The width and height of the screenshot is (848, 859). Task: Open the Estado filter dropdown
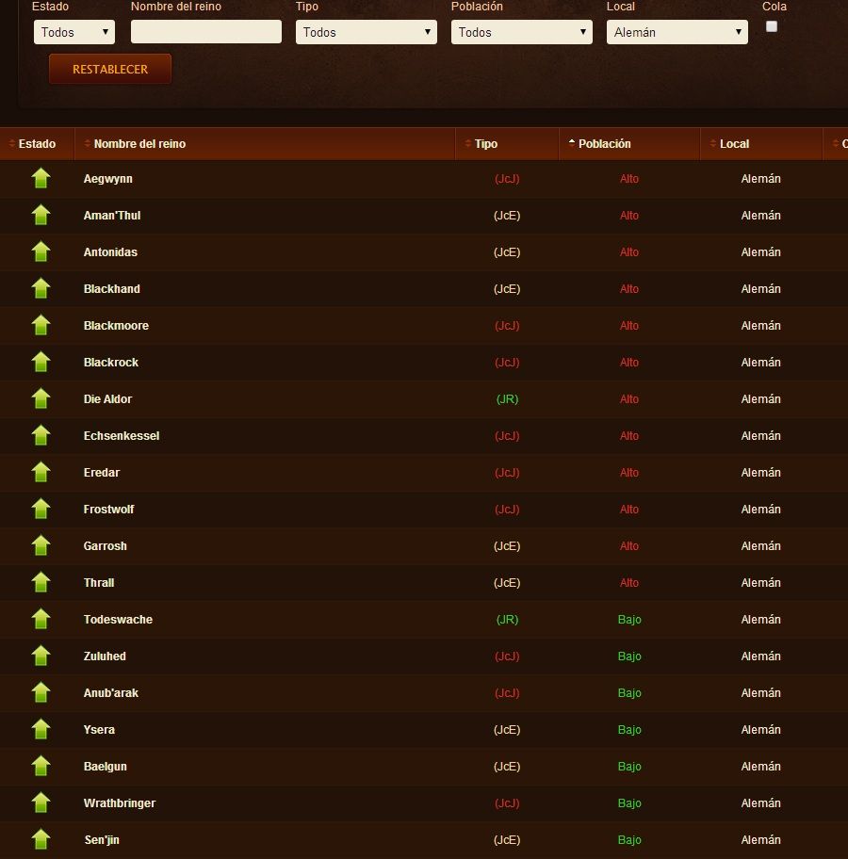pos(74,32)
